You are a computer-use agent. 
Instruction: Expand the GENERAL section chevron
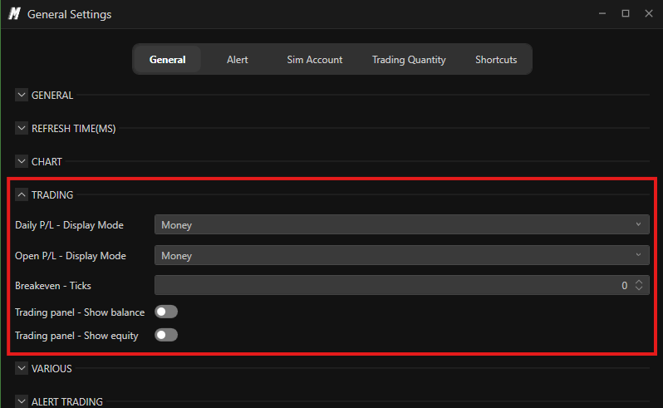[x=22, y=95]
